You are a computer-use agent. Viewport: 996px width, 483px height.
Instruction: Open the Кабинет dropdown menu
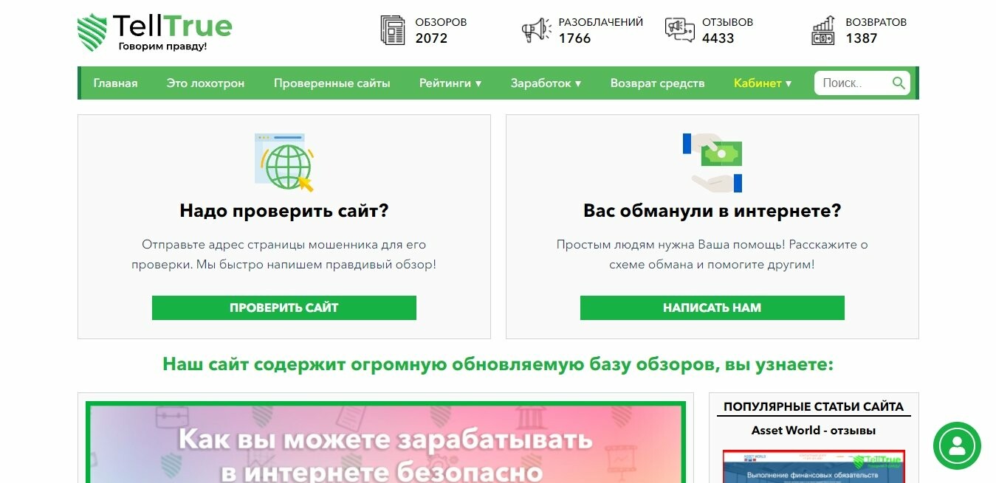click(763, 83)
